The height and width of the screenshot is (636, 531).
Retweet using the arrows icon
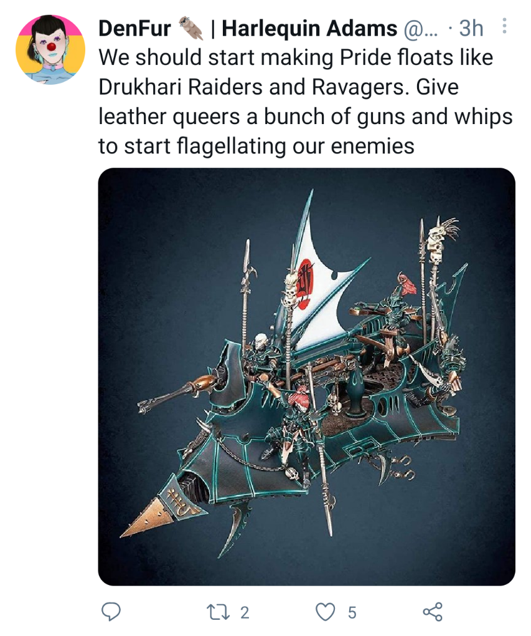pos(217,612)
